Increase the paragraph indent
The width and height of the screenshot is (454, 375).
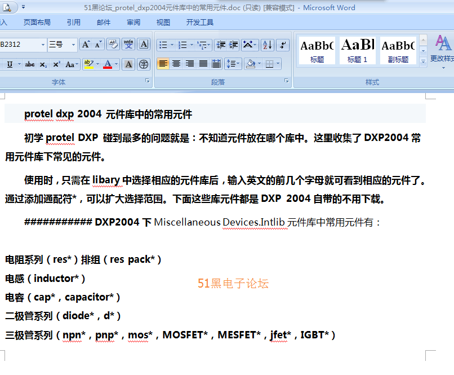(233, 45)
